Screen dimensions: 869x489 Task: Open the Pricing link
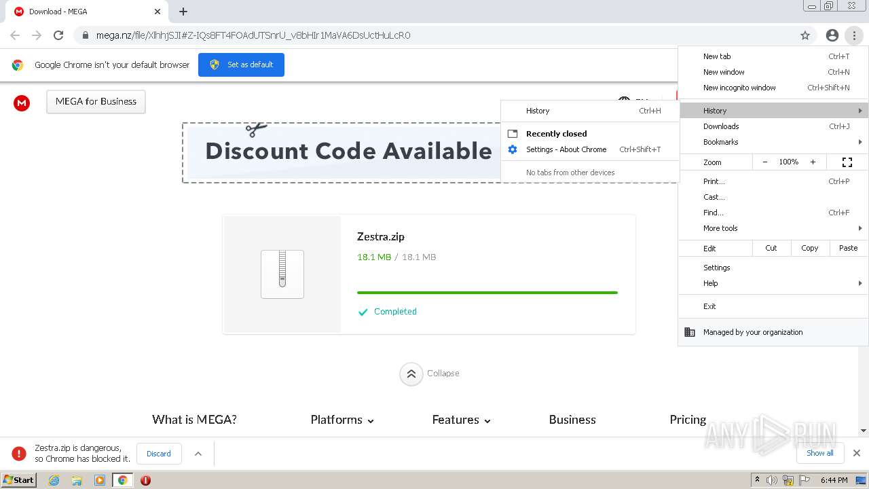tap(688, 420)
